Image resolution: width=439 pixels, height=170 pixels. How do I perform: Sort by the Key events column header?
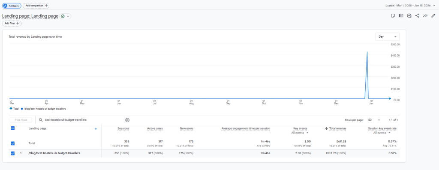(300, 128)
